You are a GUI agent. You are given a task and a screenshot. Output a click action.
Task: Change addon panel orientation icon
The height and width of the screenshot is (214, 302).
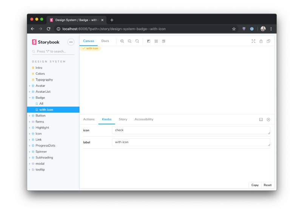pos(261,119)
